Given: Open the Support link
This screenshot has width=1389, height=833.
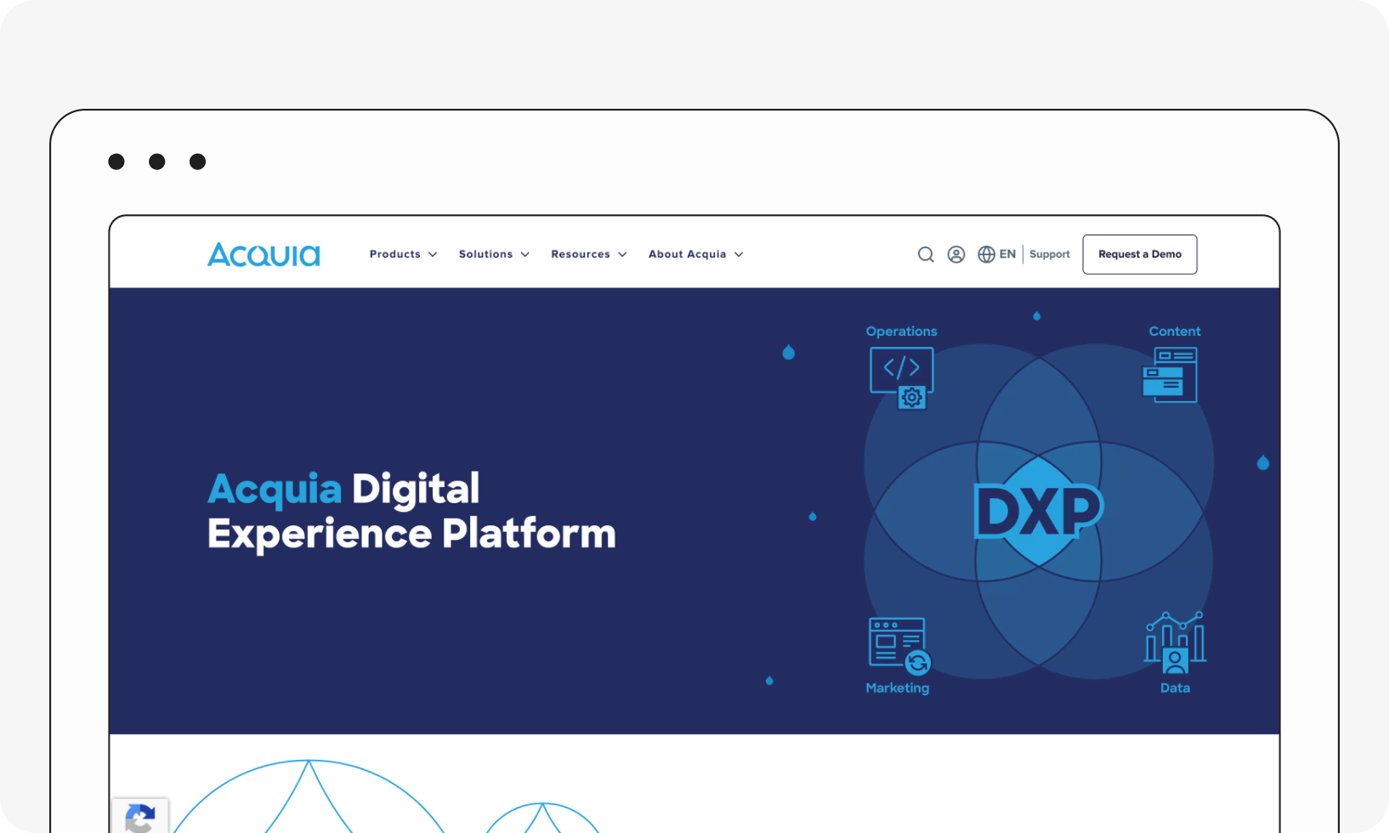Looking at the screenshot, I should [x=1050, y=254].
